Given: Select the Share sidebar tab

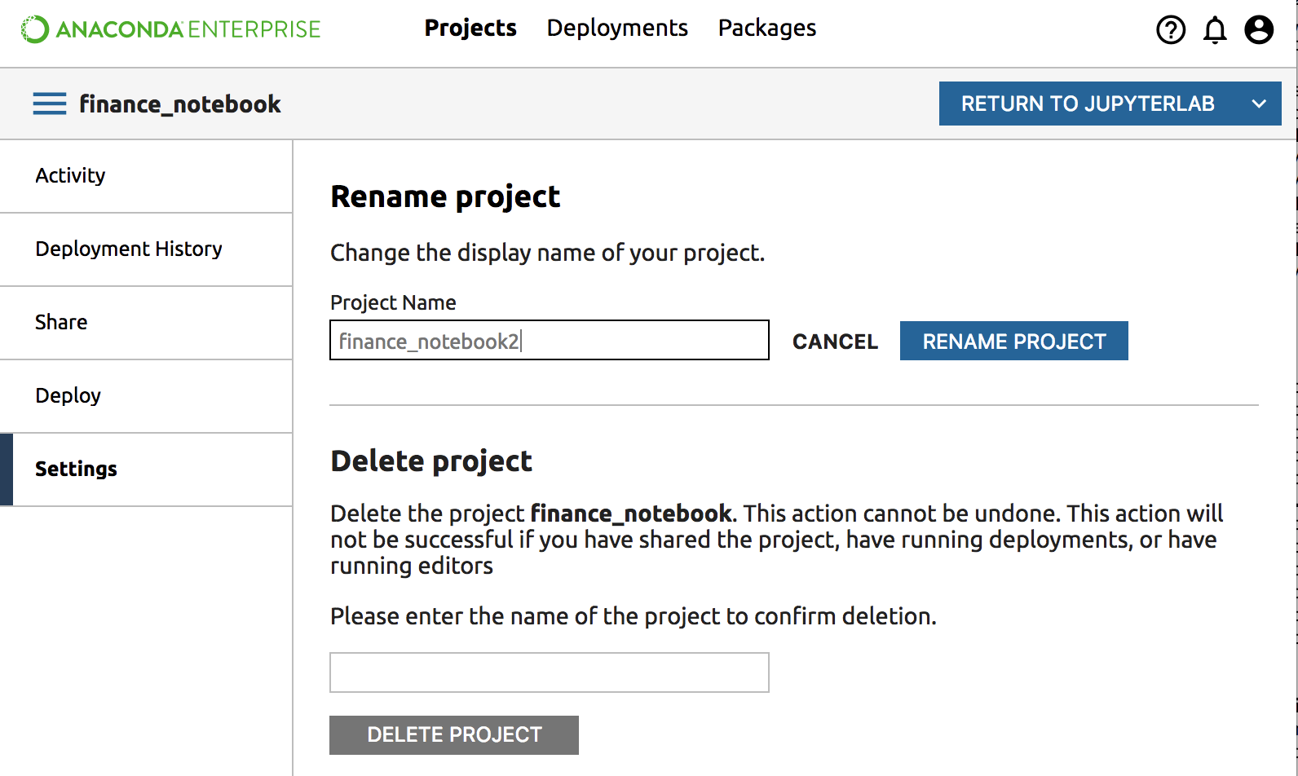Looking at the screenshot, I should pyautogui.click(x=146, y=323).
